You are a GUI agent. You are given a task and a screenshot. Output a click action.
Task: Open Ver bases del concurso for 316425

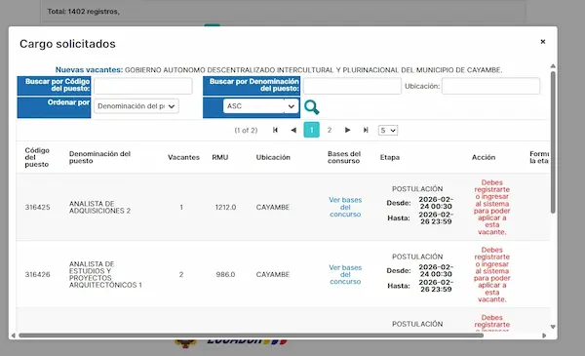click(345, 207)
